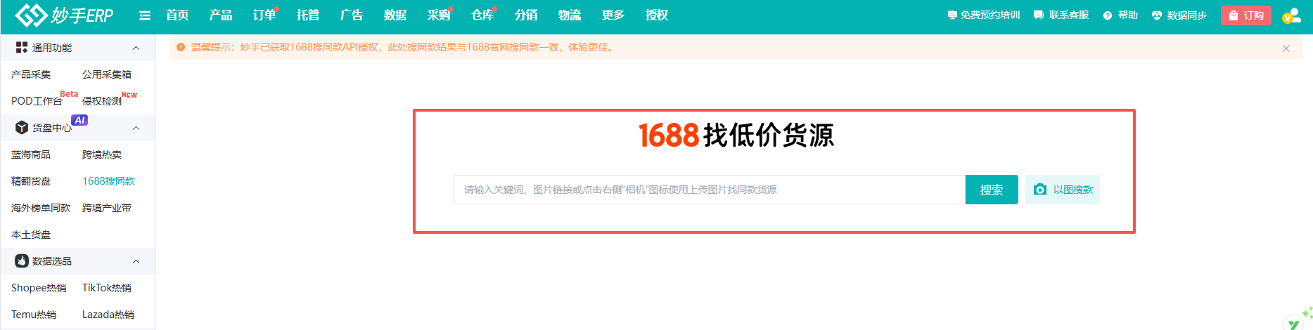Open 联系客服 chat icon
Viewport: 1313px width, 330px height.
click(1039, 15)
